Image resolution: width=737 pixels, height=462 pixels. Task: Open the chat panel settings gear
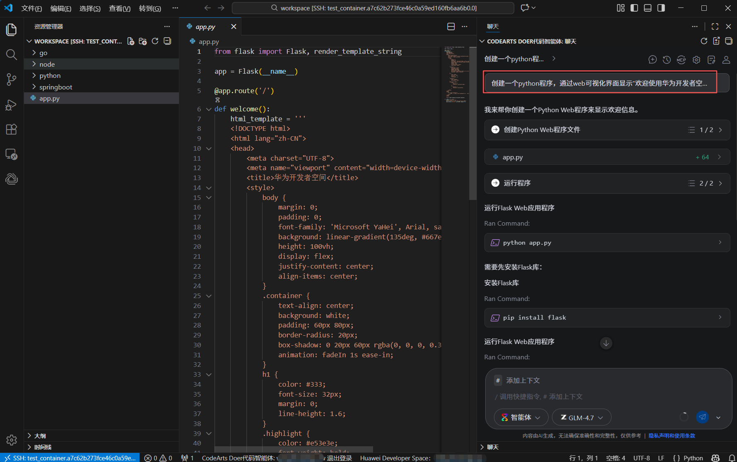pos(696,60)
